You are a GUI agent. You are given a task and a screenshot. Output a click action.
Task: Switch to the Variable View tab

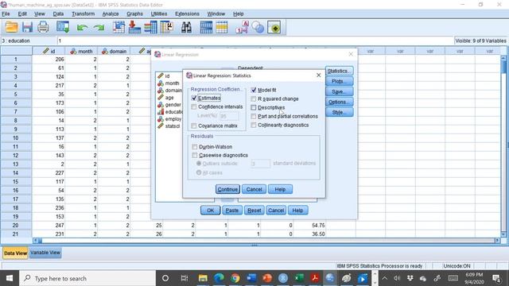45,253
